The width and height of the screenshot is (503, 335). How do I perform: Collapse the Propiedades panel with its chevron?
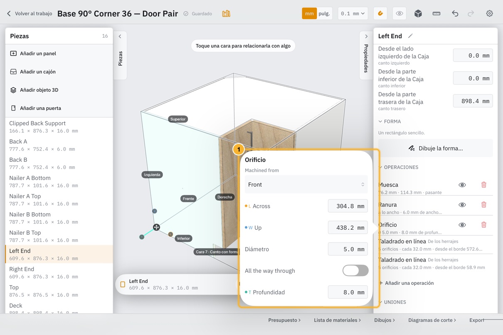point(366,36)
